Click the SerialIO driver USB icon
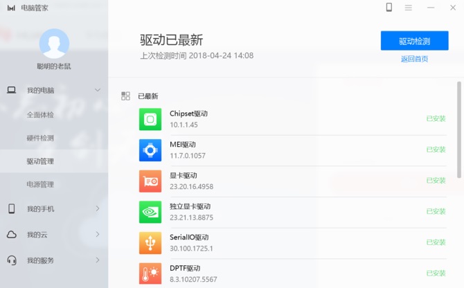Screen dimensions: 464x288 click(150, 243)
